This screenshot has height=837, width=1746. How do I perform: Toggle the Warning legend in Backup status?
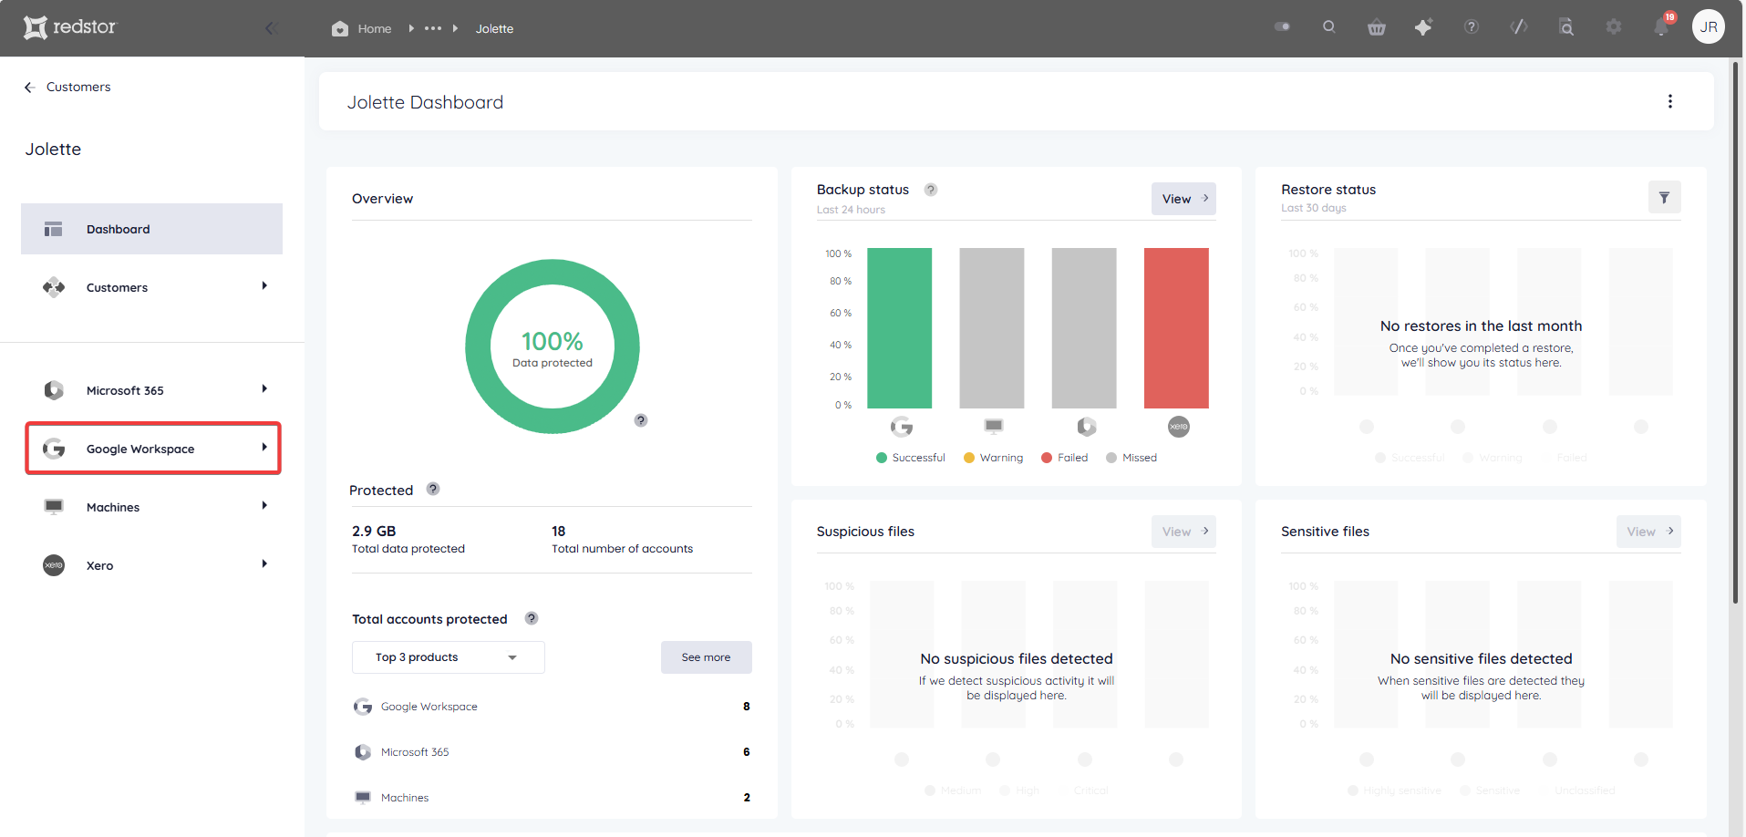(993, 458)
